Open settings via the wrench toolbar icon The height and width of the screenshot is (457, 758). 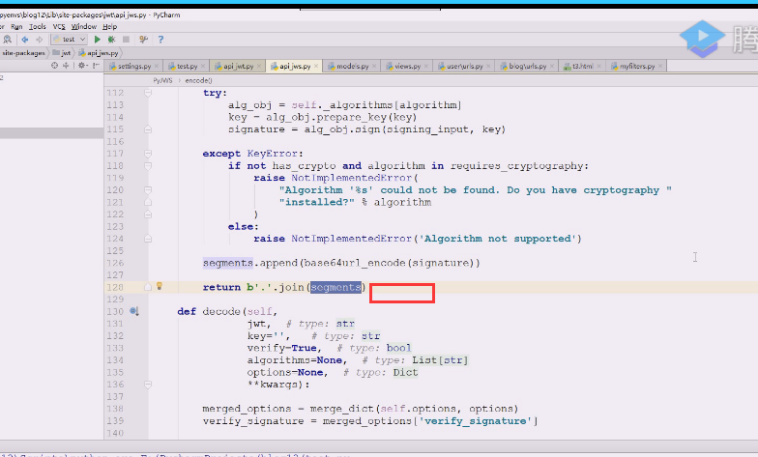(x=143, y=40)
